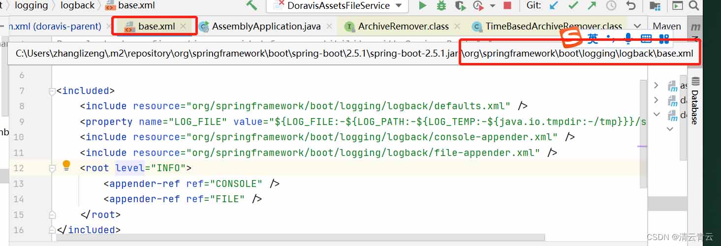Start debugging with the green bug icon
This screenshot has width=721, height=246.
pyautogui.click(x=441, y=5)
